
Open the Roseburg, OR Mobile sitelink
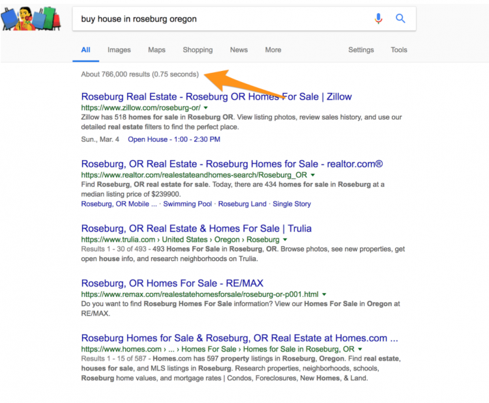[119, 204]
